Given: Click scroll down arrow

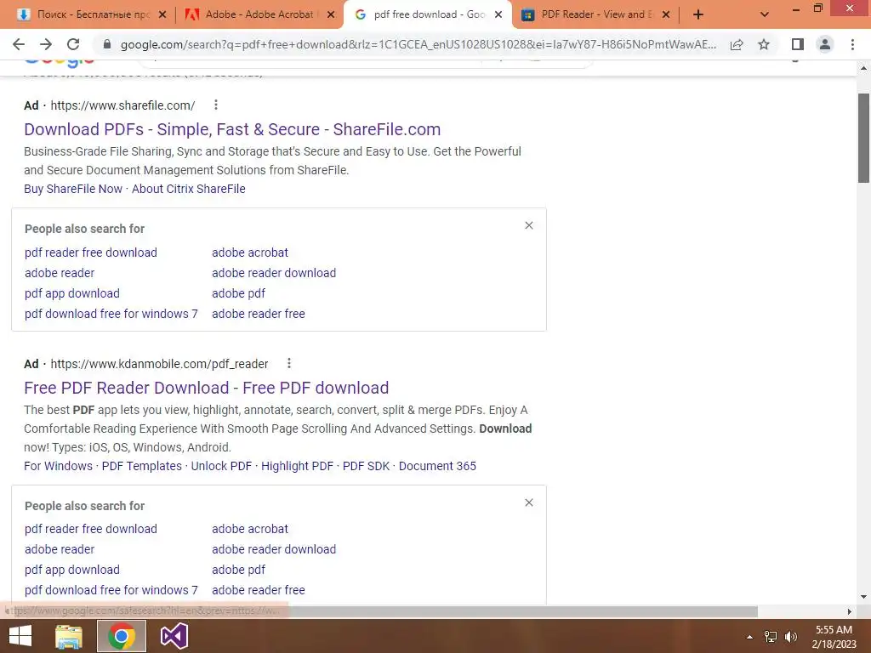Looking at the screenshot, I should (863, 597).
